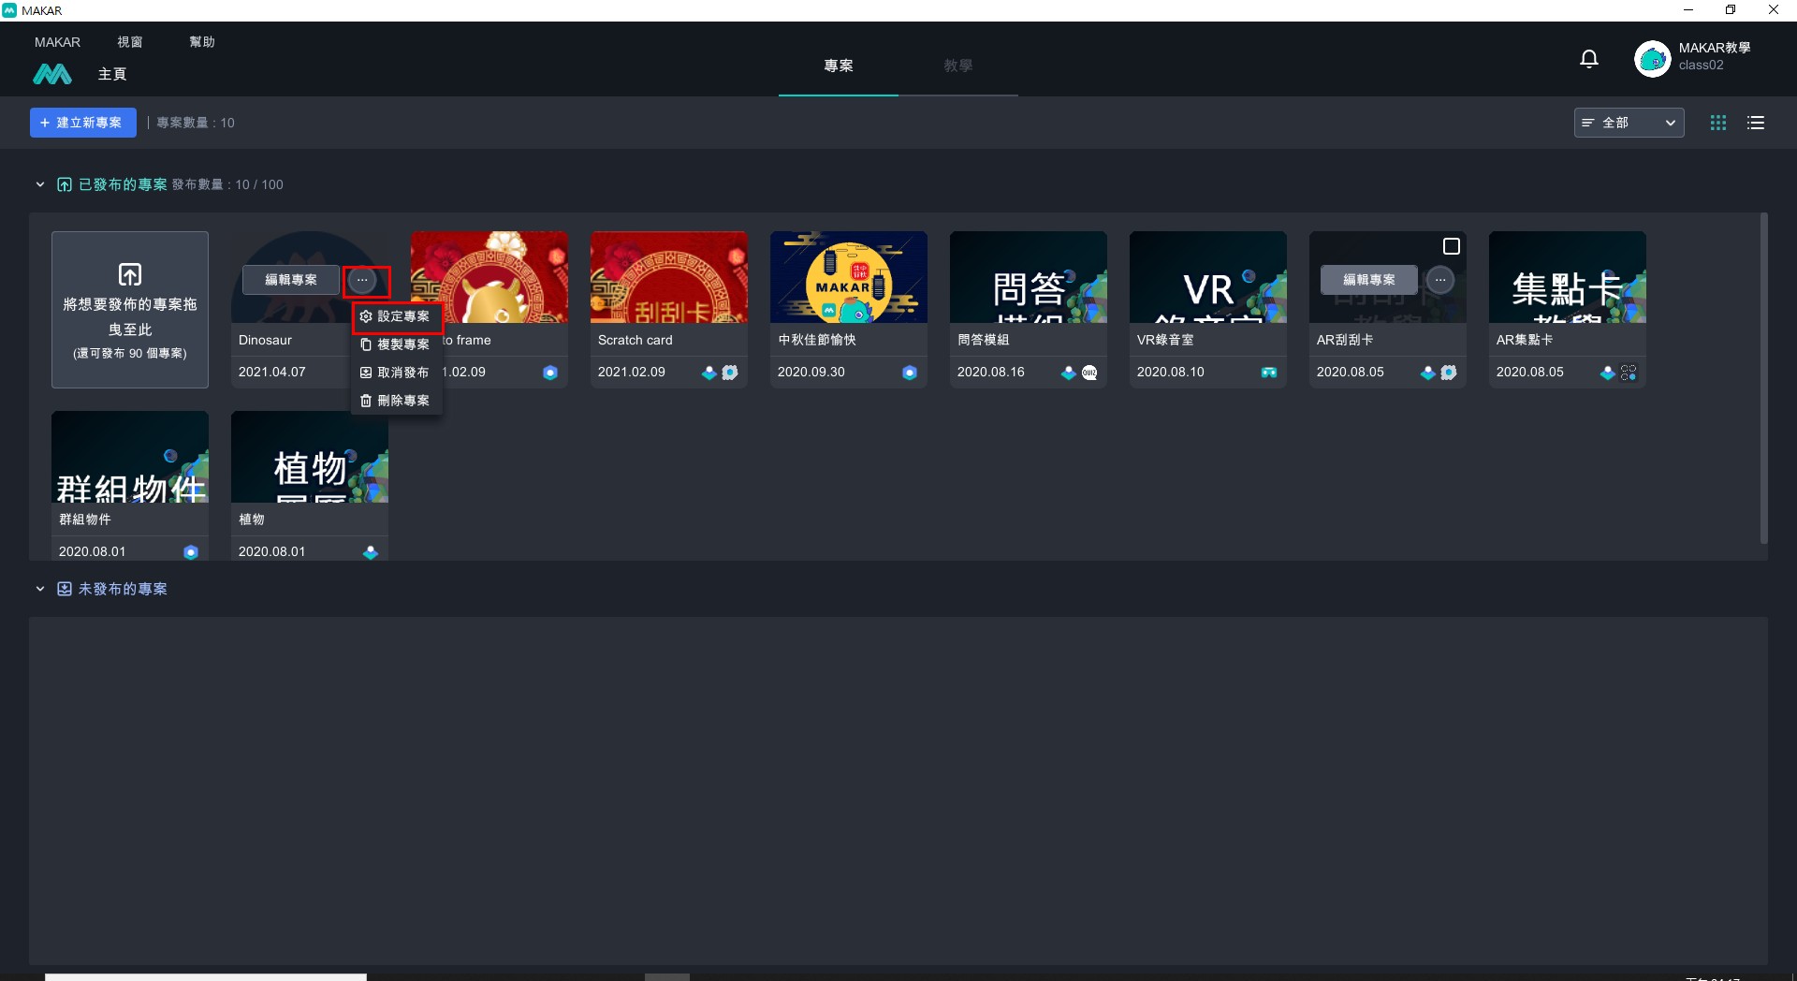Image resolution: width=1797 pixels, height=981 pixels.
Task: Open the more options button on AR刮刮卡
Action: pos(1440,280)
